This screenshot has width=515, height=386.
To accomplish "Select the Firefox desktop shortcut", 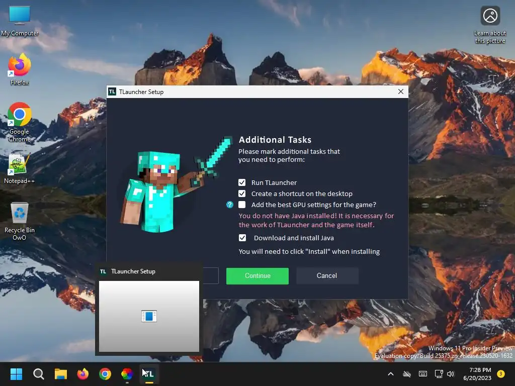I will click(x=20, y=69).
